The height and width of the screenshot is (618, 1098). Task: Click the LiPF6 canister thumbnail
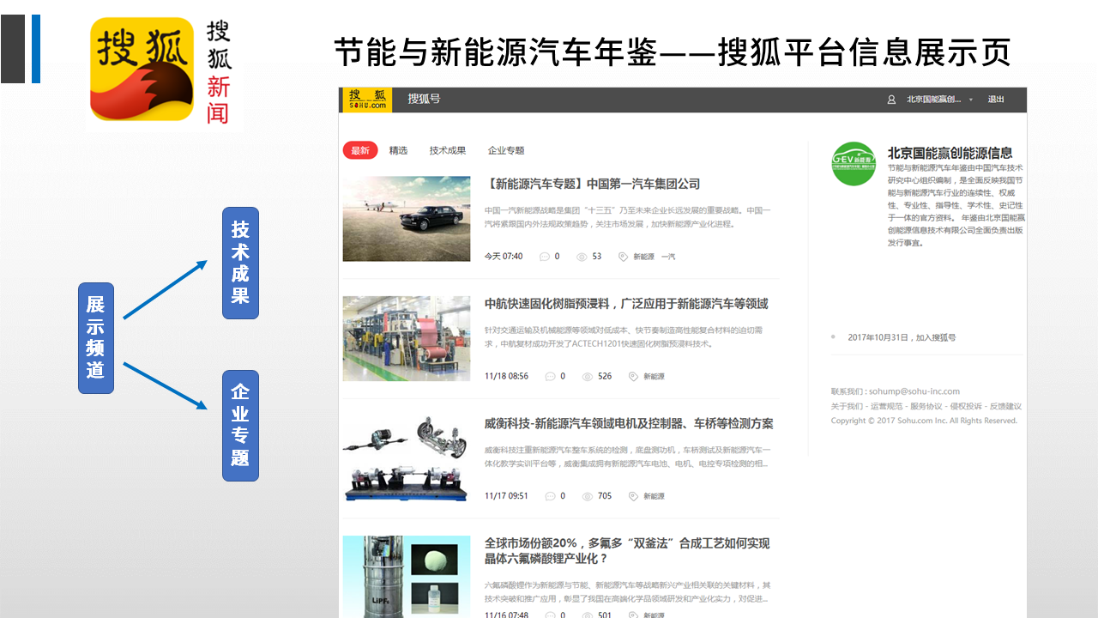(407, 577)
